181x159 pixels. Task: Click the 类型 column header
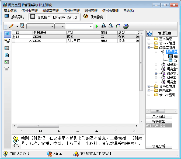126,33
